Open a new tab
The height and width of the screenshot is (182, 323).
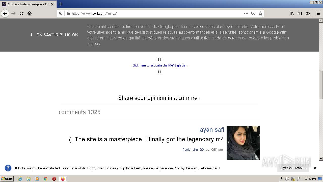(61, 4)
